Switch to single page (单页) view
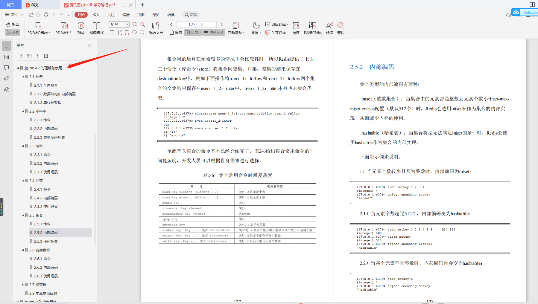Image resolution: width=538 pixels, height=304 pixels. click(176, 32)
